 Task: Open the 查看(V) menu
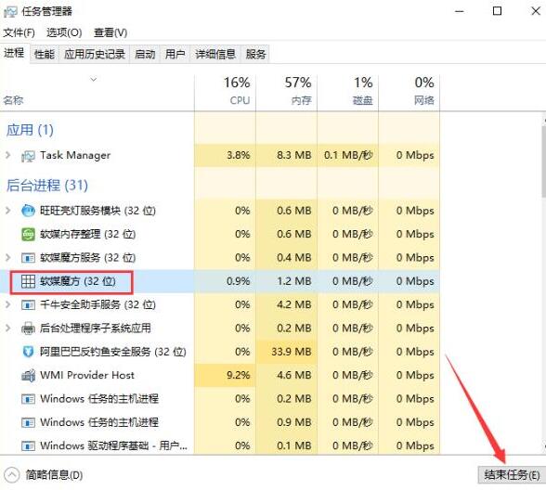(110, 32)
